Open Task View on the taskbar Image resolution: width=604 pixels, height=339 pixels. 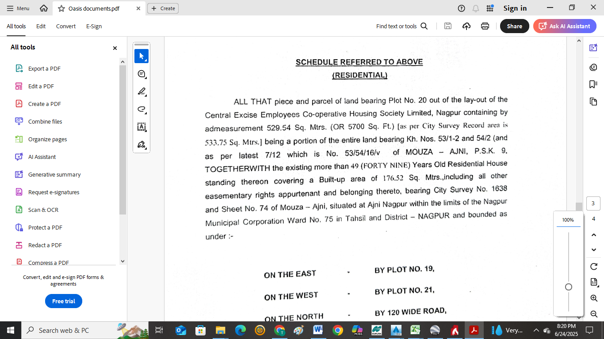coord(160,330)
